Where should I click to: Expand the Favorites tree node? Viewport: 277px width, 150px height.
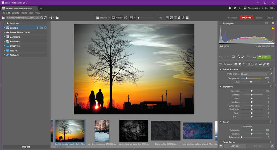[x=4, y=23]
